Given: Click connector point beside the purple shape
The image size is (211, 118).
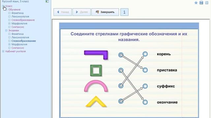Looking at the screenshot, I should tap(121, 55).
